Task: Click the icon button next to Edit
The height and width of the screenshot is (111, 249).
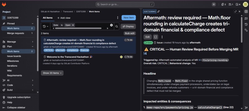Action: (156, 37)
